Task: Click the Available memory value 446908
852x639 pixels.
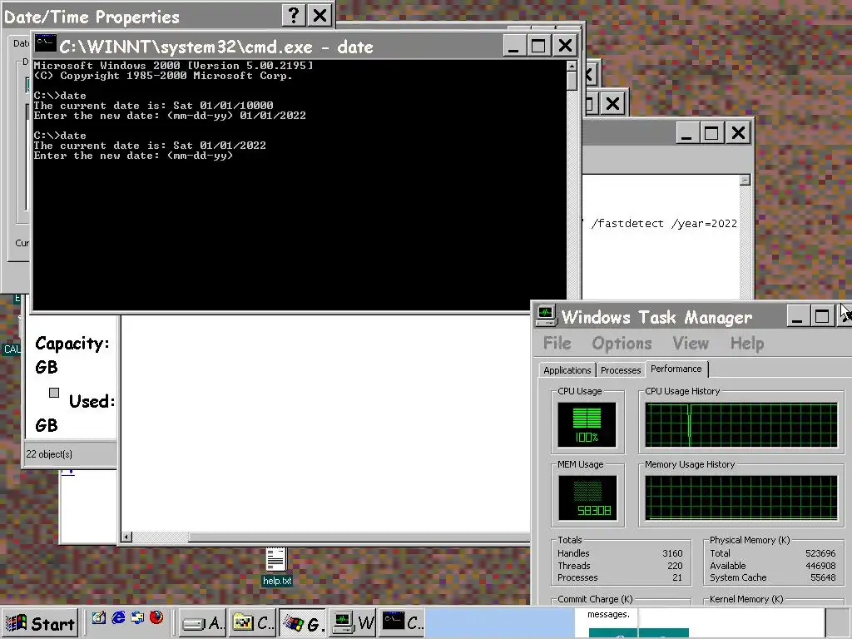Action: 820,566
